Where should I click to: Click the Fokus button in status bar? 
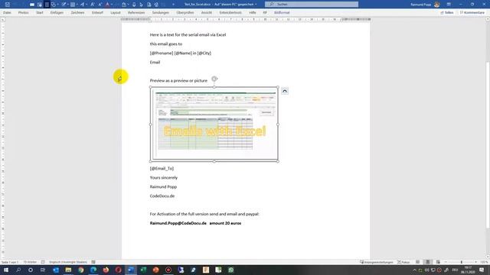[403, 262]
